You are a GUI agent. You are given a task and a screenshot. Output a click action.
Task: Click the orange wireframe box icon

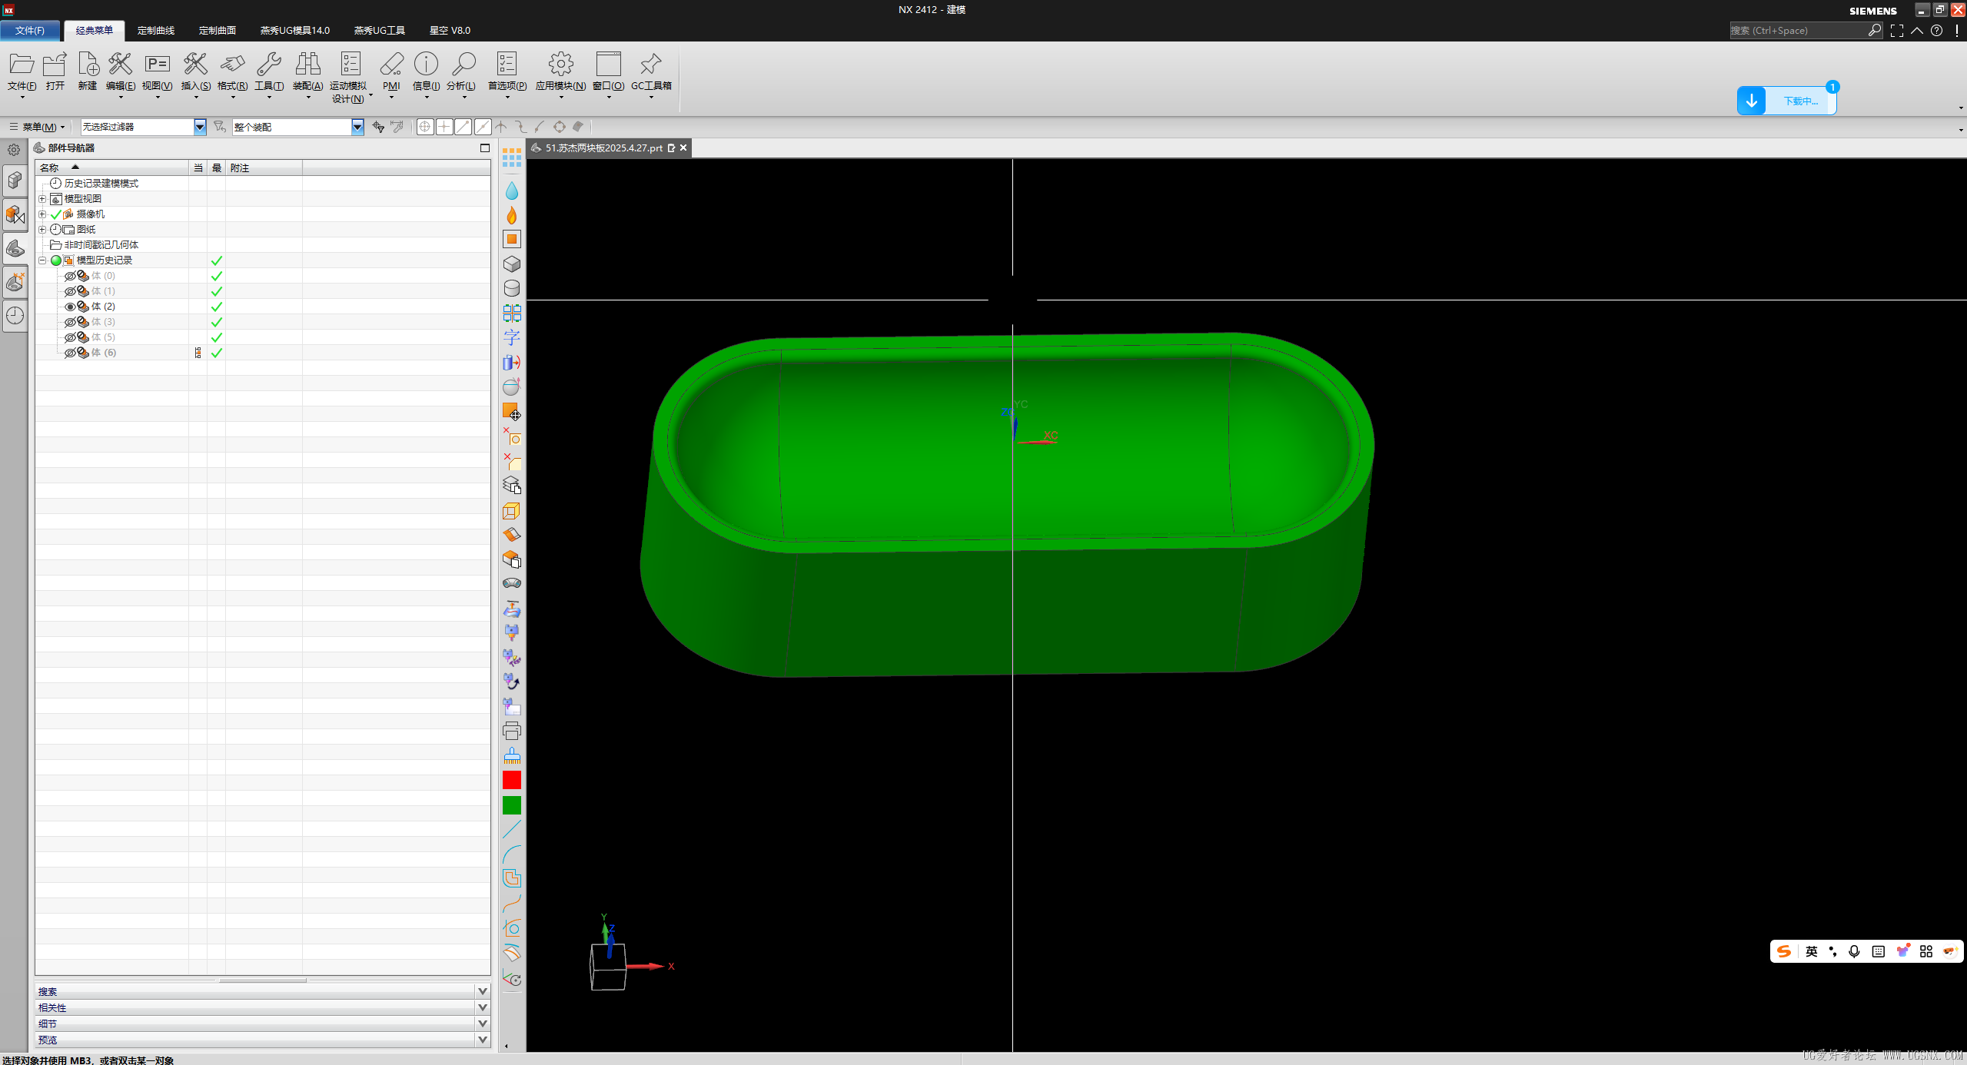512,511
